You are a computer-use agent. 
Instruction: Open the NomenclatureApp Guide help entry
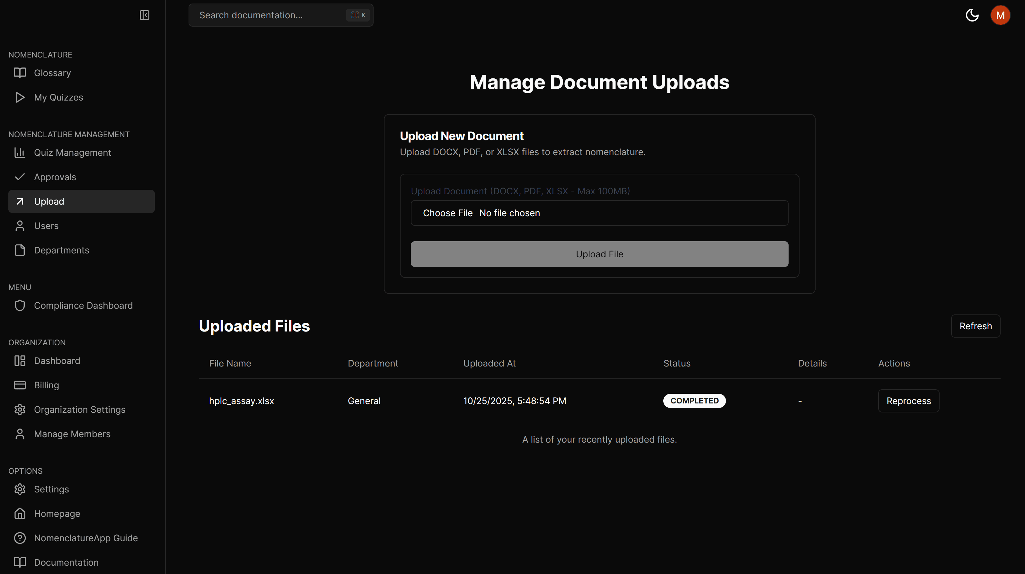[x=85, y=538]
